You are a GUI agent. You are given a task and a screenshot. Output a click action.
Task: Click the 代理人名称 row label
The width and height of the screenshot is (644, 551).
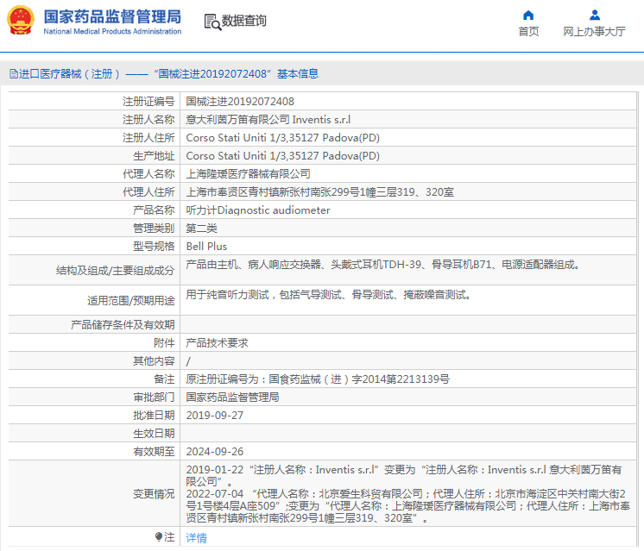148,174
